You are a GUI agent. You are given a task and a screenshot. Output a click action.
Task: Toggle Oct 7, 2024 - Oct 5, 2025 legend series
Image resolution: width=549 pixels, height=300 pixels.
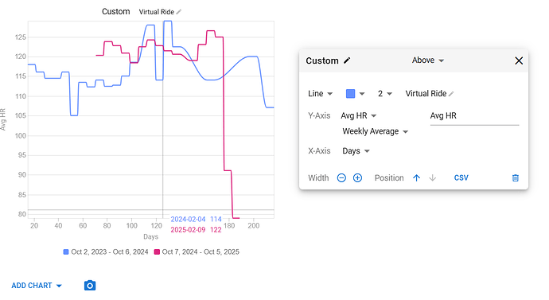197,251
